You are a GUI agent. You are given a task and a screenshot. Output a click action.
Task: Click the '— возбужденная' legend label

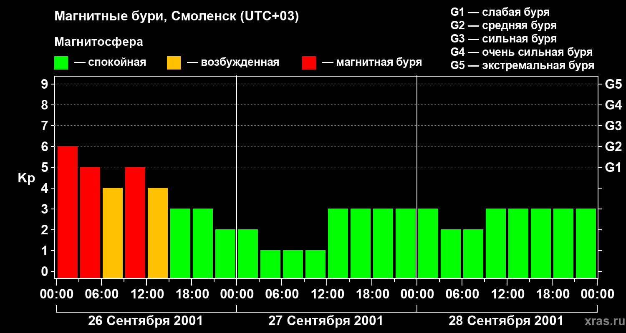coord(233,62)
